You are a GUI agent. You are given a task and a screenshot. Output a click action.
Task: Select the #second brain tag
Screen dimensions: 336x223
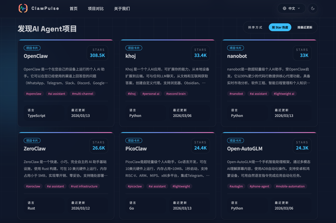click(x=176, y=94)
